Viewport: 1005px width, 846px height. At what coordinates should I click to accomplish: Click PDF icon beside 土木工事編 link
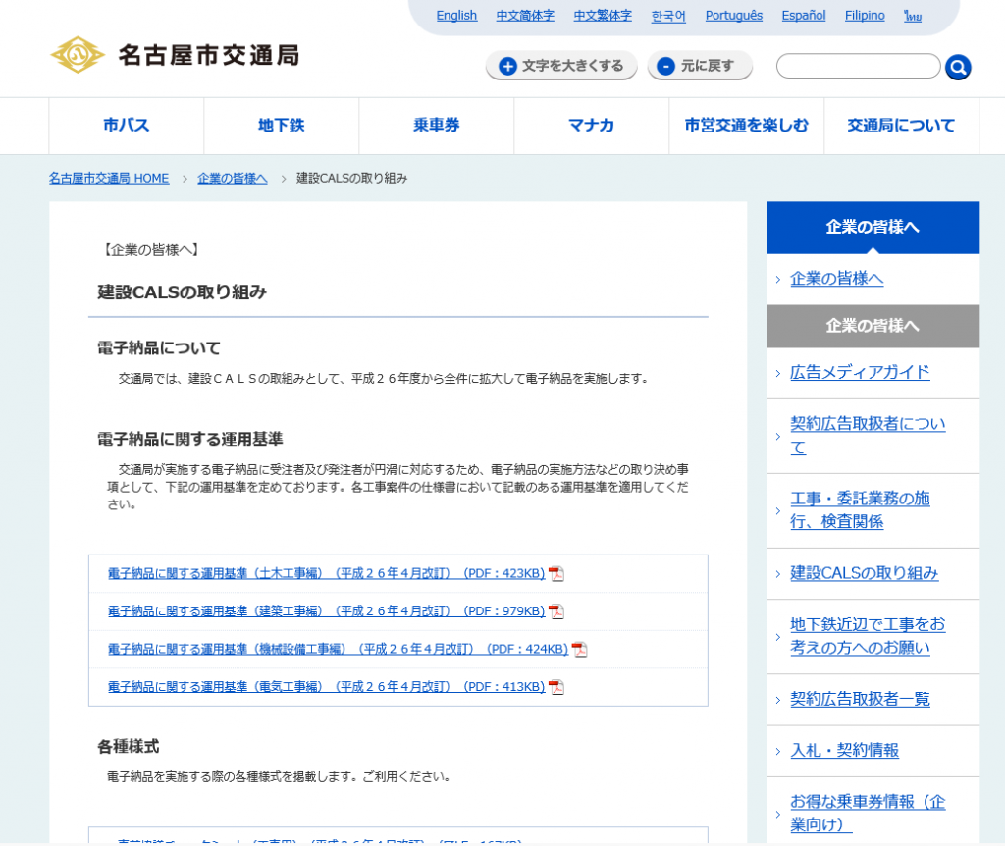pyautogui.click(x=556, y=574)
